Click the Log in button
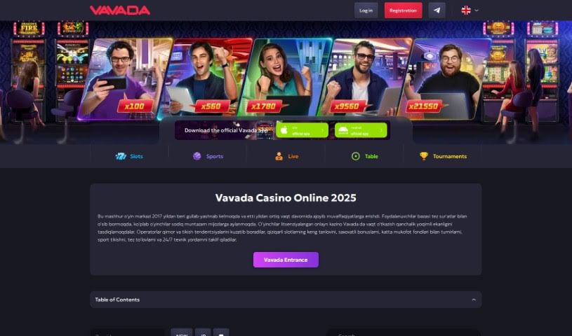 click(366, 10)
